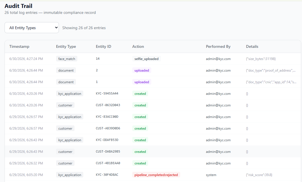Image resolution: width=302 pixels, height=182 pixels.
Task: Select entity ID CUST-4B1BEAA0
Action: [108, 163]
